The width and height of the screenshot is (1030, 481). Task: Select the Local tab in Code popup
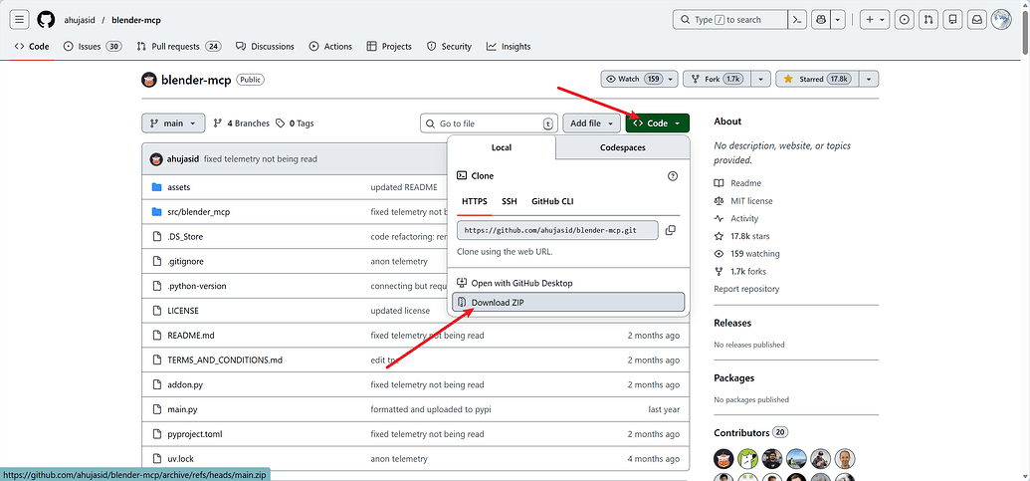click(502, 147)
